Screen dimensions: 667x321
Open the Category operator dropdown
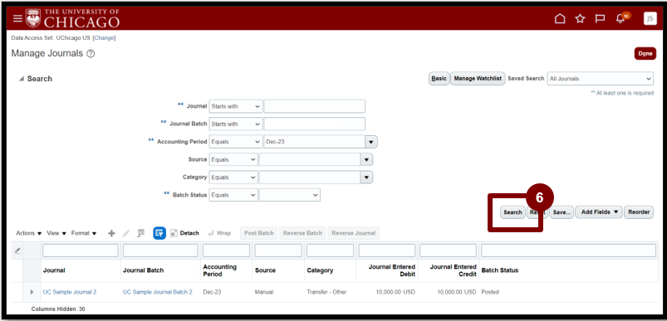pos(233,177)
